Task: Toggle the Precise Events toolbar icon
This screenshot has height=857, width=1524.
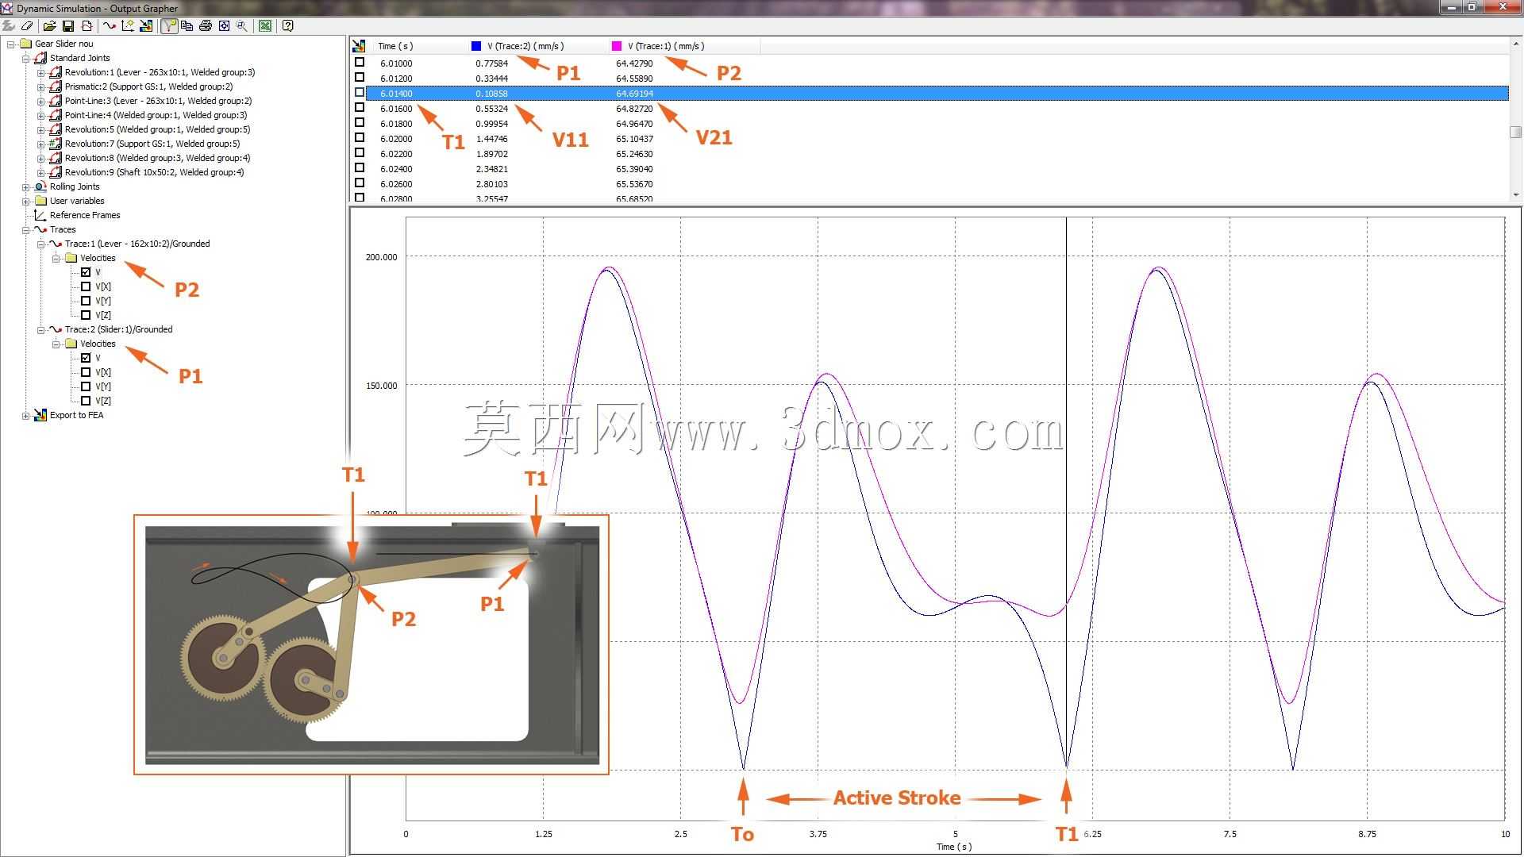Action: [169, 25]
